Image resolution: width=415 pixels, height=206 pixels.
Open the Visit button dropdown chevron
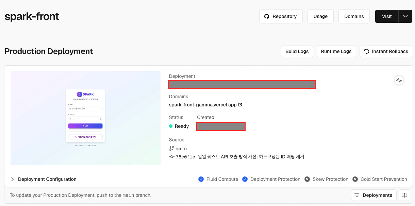pos(405,16)
